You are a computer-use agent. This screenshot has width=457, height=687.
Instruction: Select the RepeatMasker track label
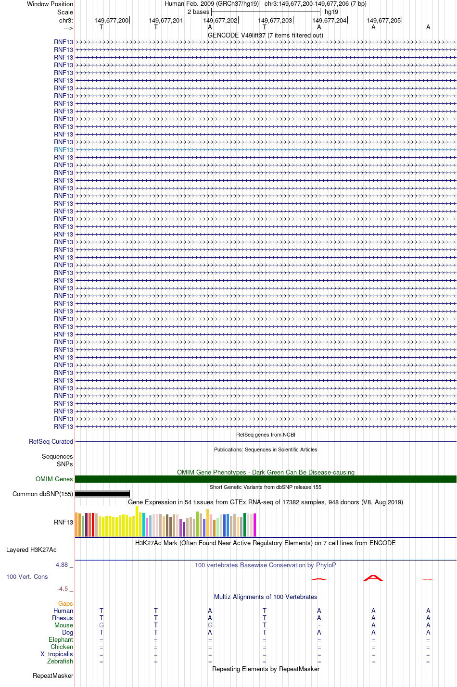coord(53,675)
